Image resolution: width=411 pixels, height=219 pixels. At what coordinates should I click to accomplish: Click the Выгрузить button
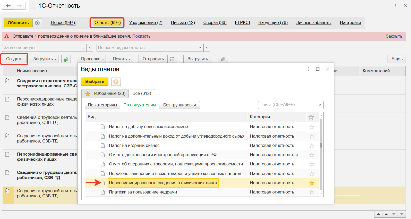198,59
